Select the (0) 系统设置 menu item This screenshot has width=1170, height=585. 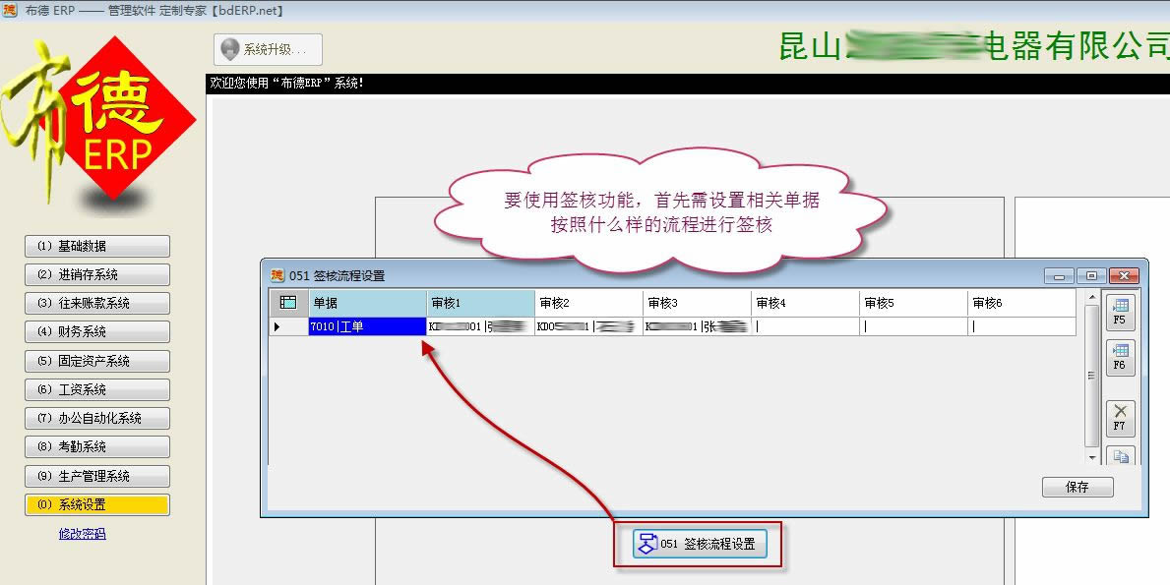click(97, 504)
